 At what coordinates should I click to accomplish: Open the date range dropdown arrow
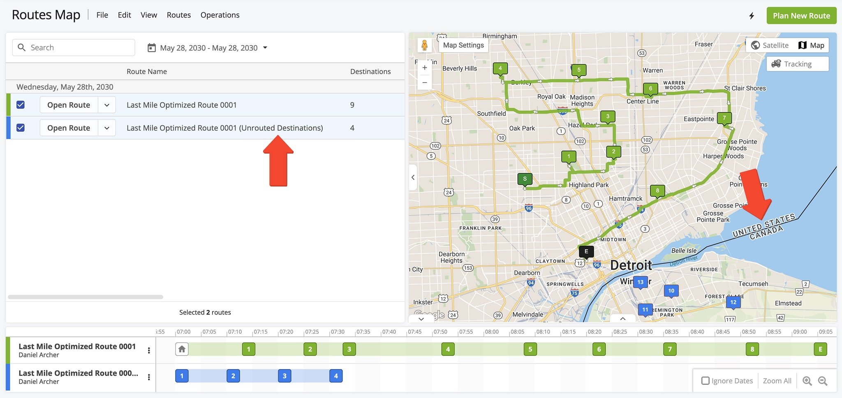tap(265, 48)
